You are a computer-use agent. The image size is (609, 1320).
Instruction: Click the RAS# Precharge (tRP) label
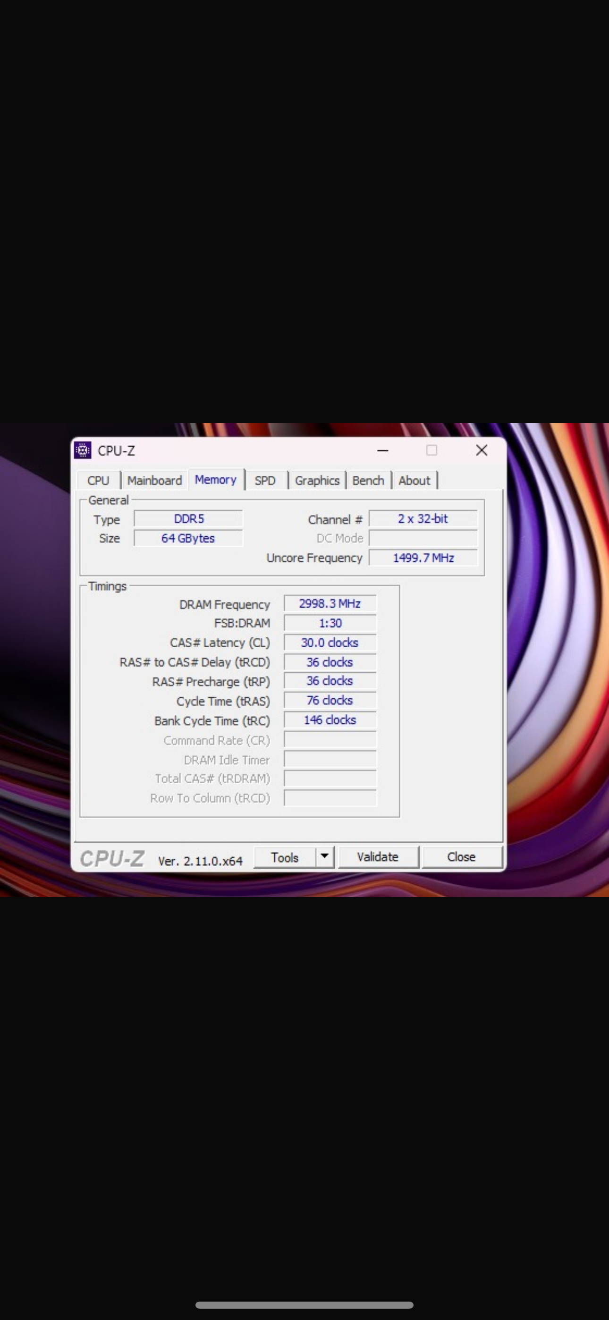(211, 682)
